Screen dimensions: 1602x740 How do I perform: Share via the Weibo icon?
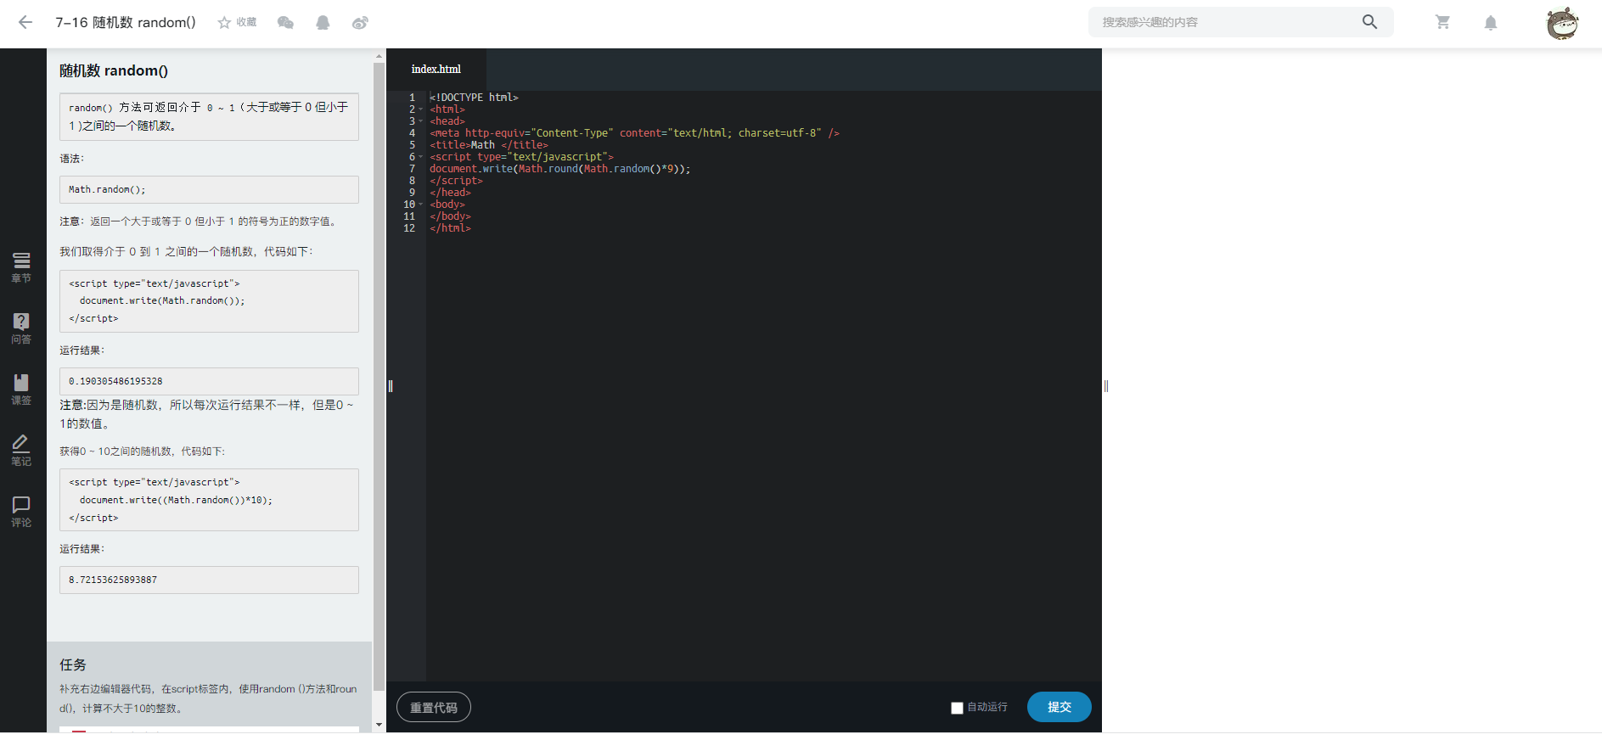pyautogui.click(x=360, y=23)
